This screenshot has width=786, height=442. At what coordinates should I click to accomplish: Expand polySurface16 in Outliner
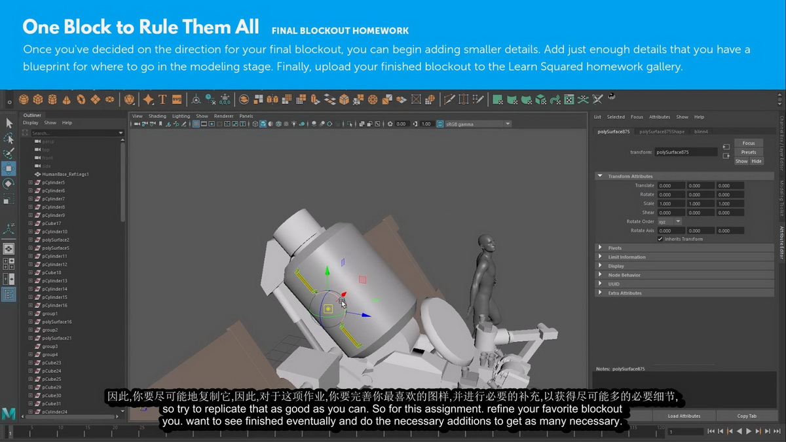[30, 322]
